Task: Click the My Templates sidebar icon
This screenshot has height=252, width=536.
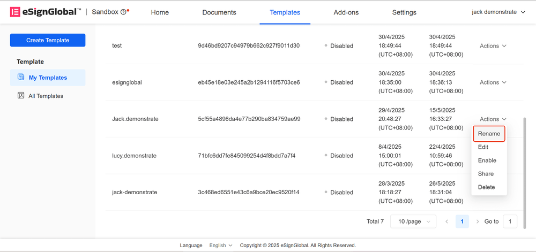Action: [21, 78]
